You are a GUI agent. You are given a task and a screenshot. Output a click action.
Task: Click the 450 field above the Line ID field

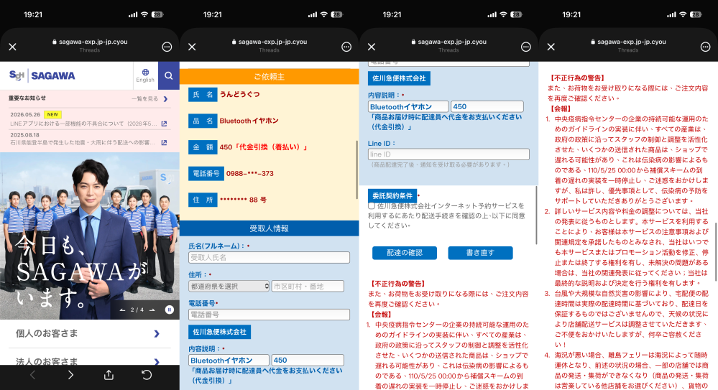487,106
